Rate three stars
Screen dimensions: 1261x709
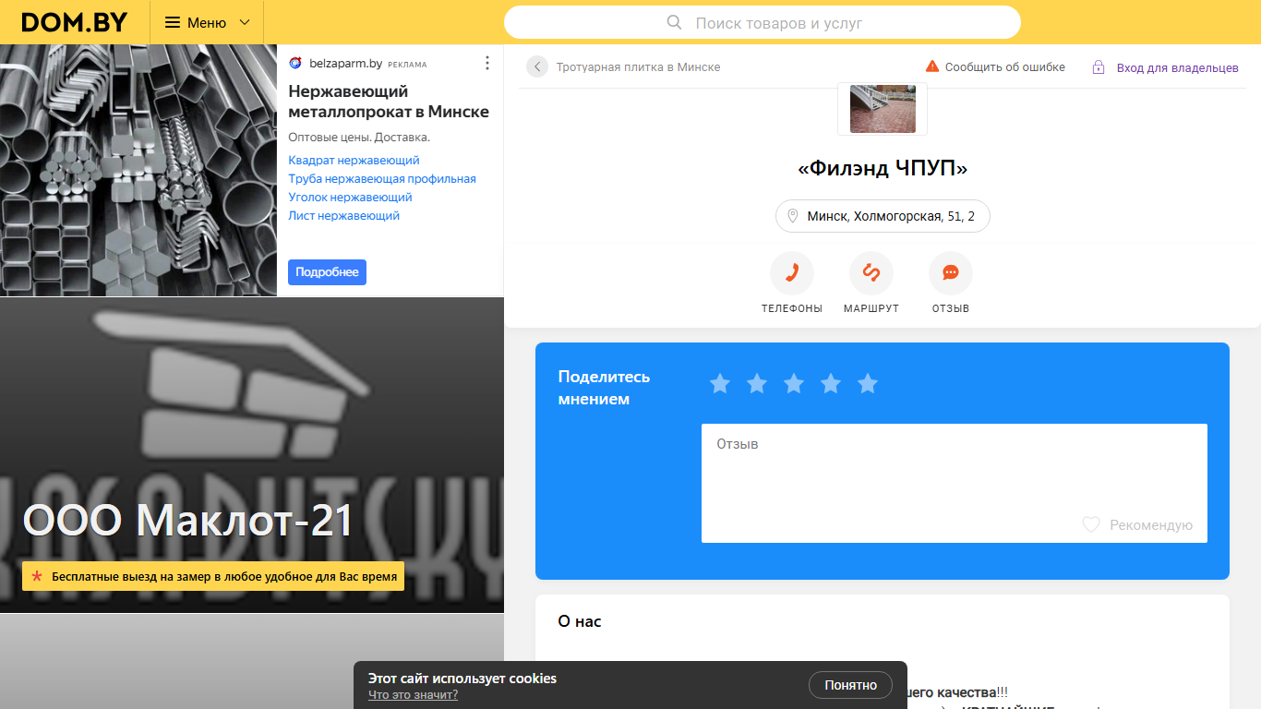pos(794,383)
